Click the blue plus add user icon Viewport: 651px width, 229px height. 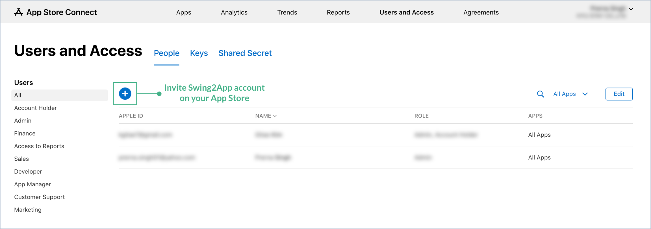(125, 94)
